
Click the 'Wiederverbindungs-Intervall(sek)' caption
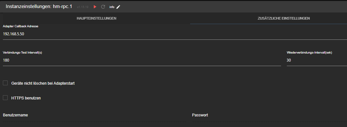pyautogui.click(x=309, y=53)
